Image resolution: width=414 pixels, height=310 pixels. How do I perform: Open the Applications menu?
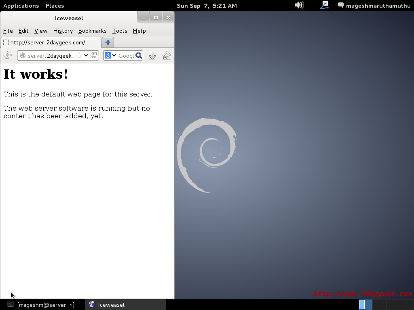click(21, 6)
